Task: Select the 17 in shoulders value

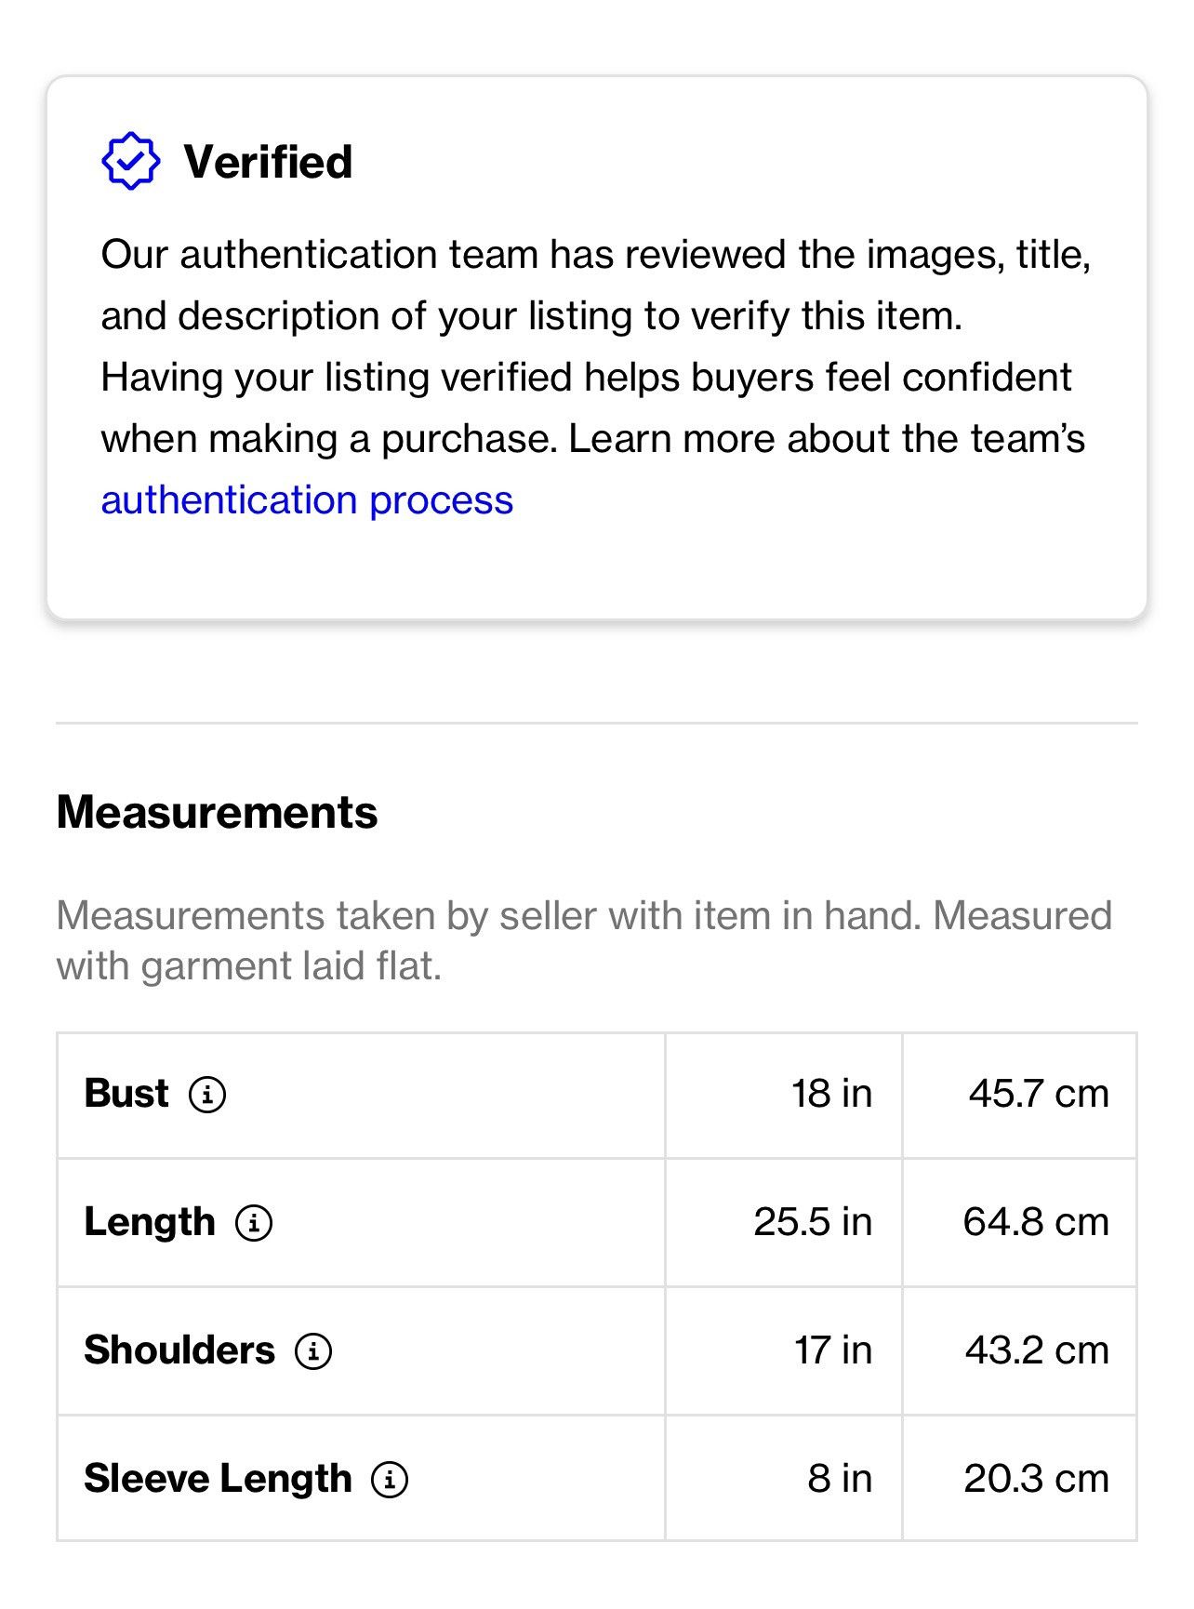Action: click(x=833, y=1350)
